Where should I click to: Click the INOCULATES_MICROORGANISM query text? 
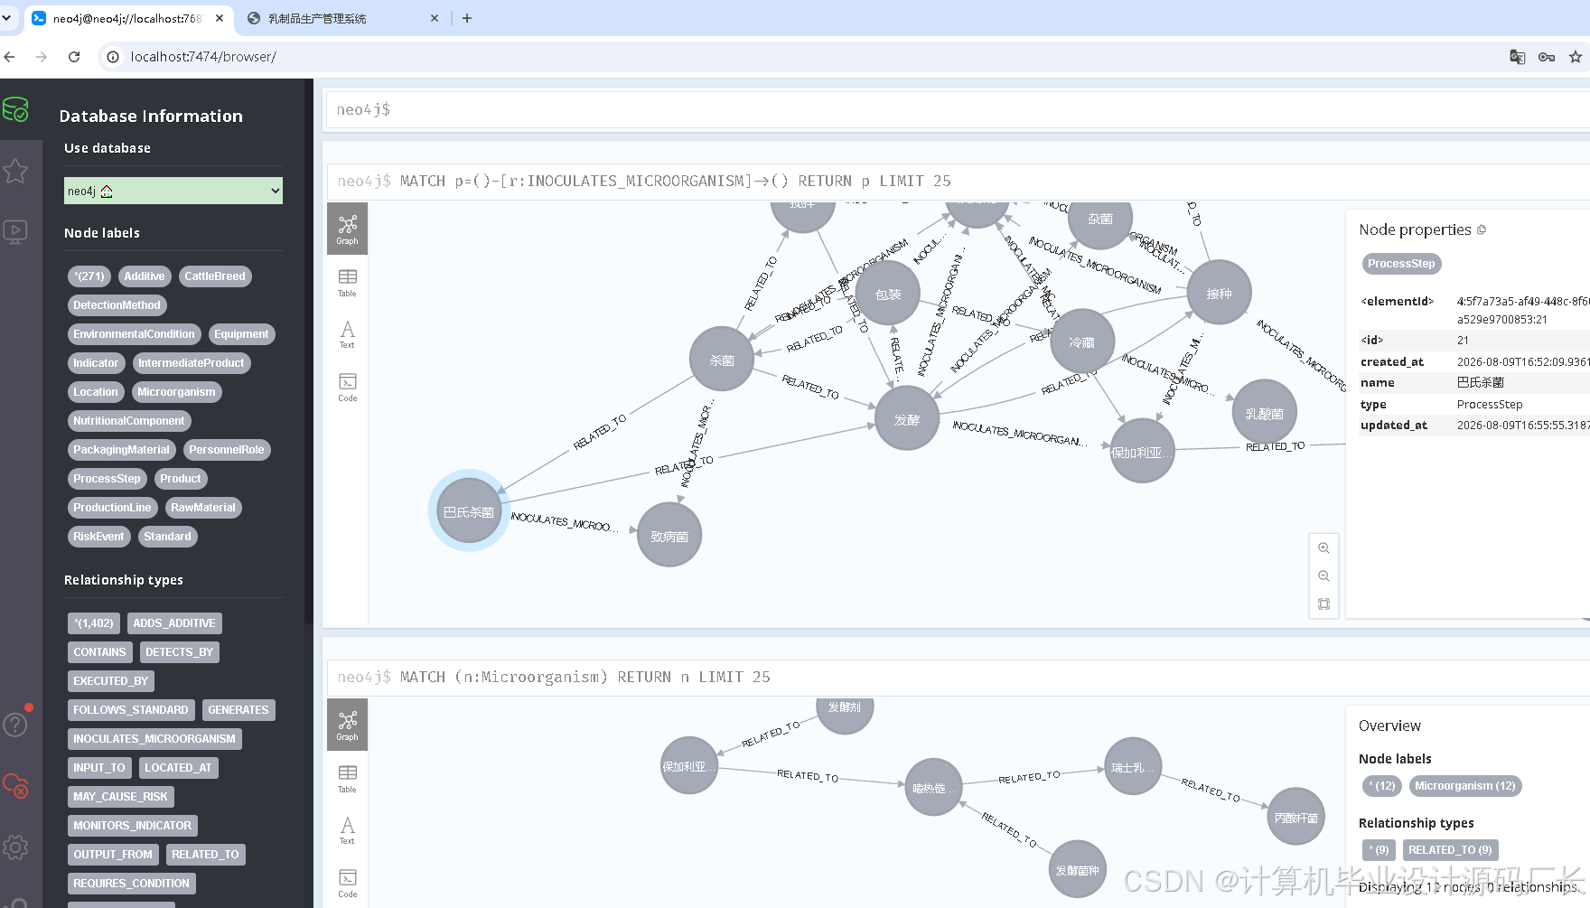[x=676, y=181]
